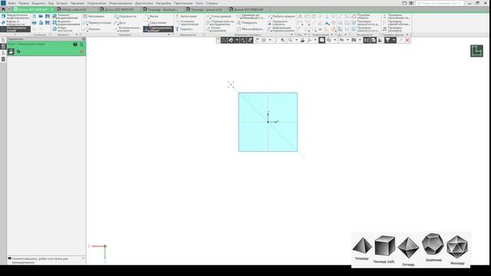Switch to Каркас и поверхности toolset
This screenshot has width=491, height=276.
click(15, 22)
